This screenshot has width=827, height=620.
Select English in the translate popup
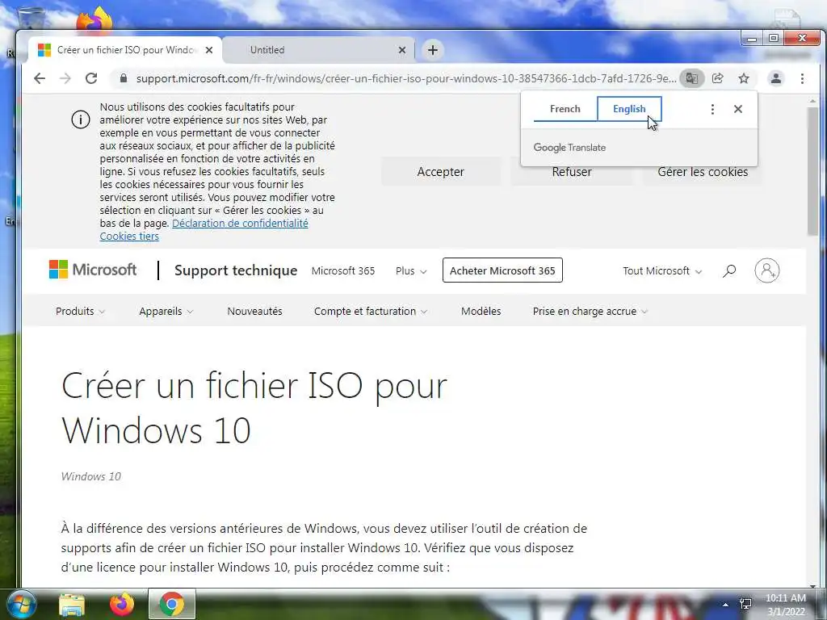(629, 109)
